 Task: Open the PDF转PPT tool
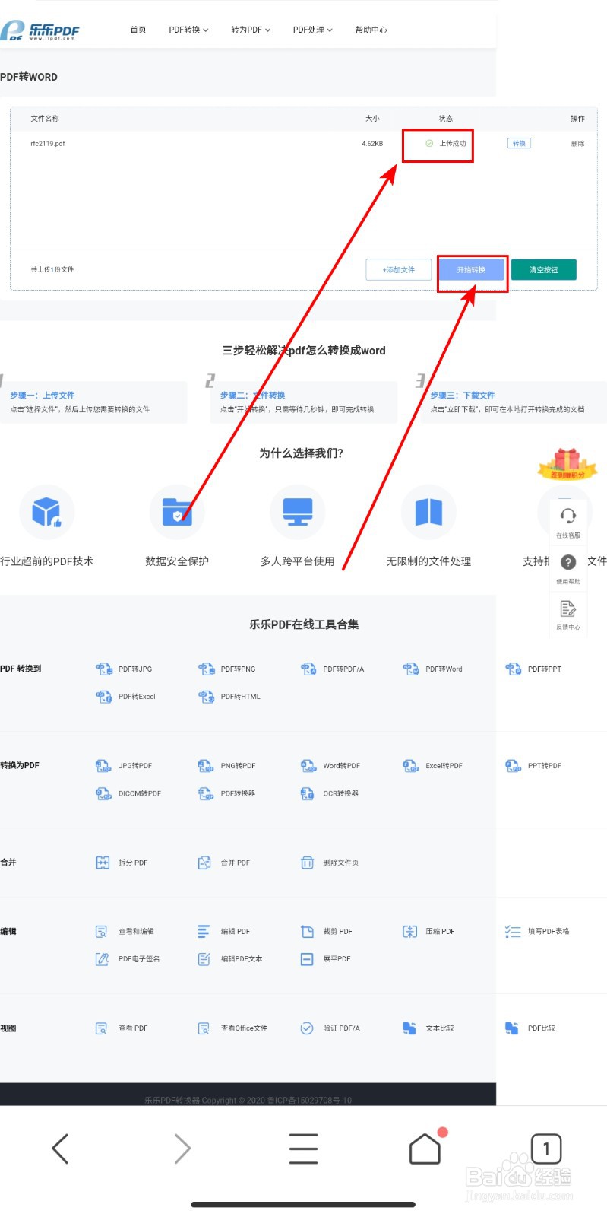[x=533, y=669]
